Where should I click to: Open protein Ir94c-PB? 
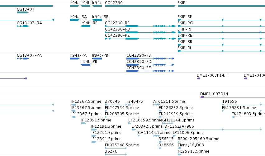[97, 59]
